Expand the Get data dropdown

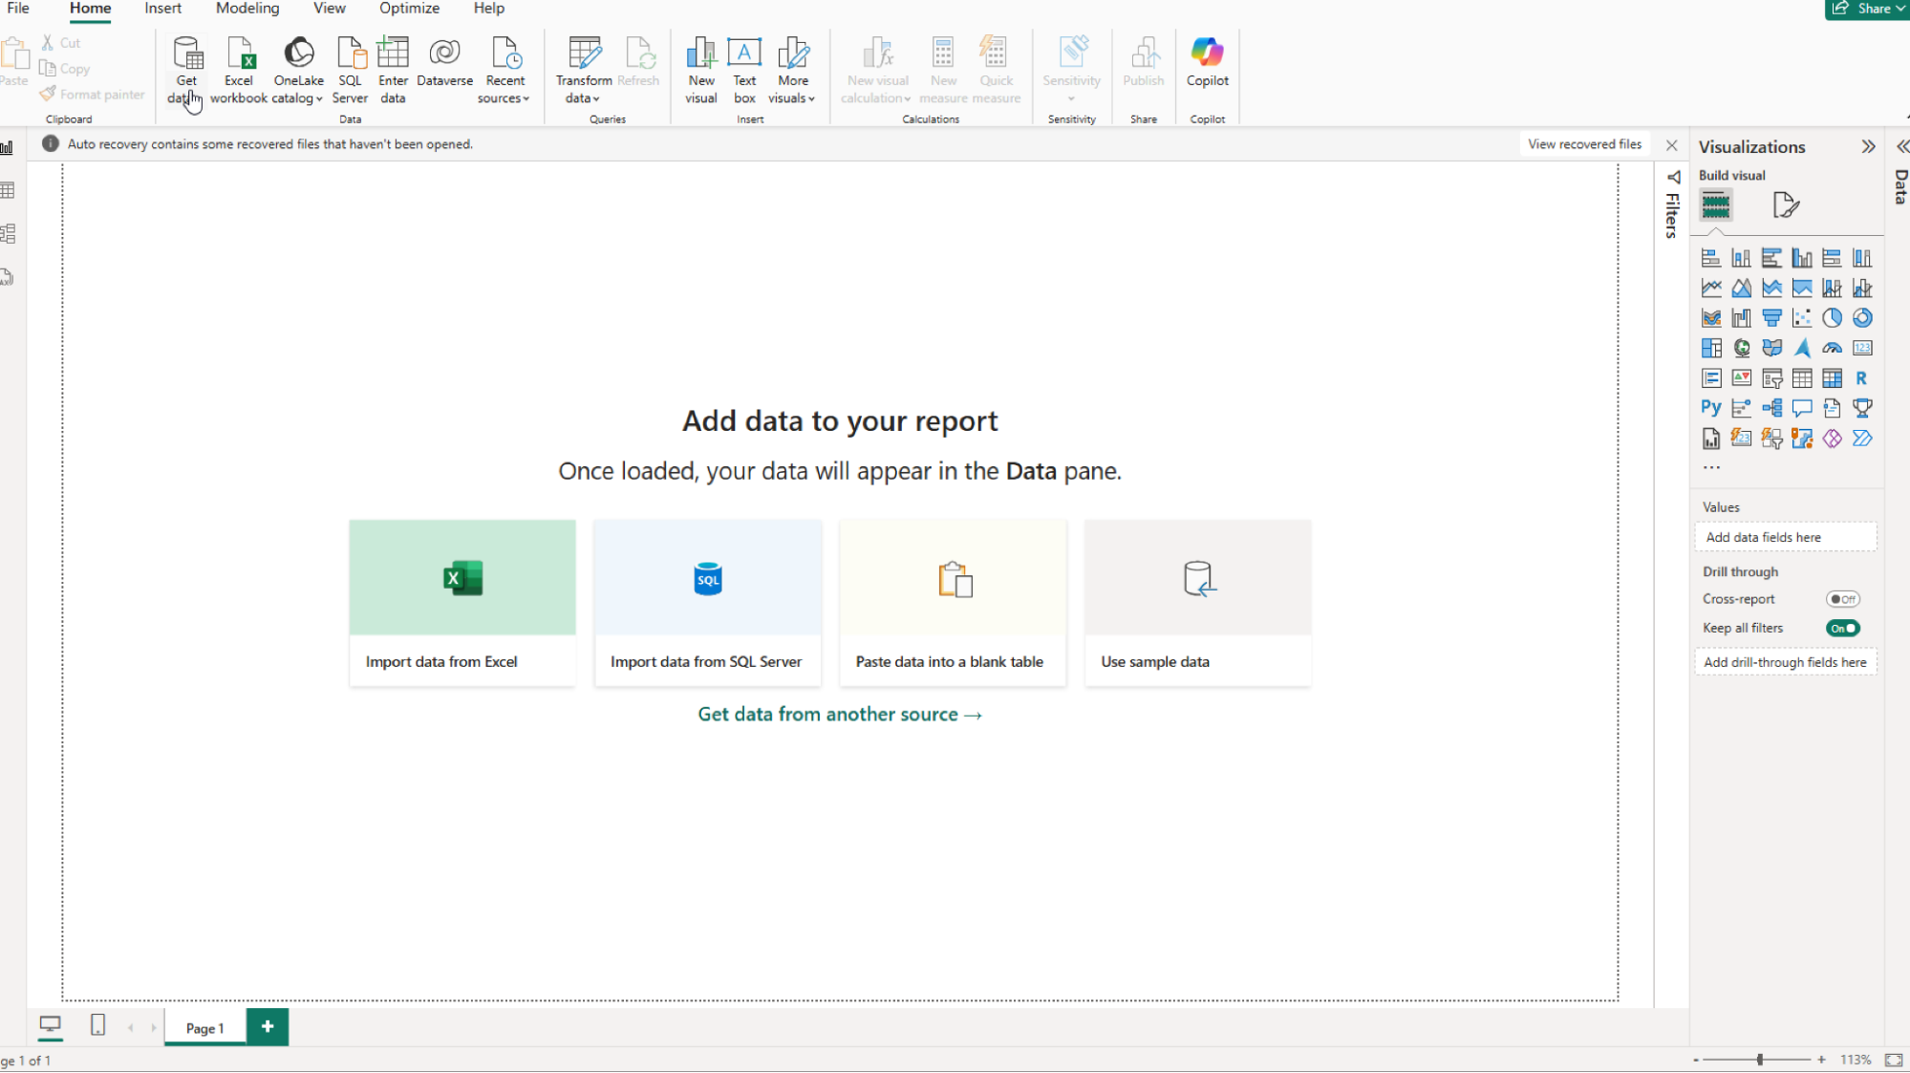coord(186,91)
